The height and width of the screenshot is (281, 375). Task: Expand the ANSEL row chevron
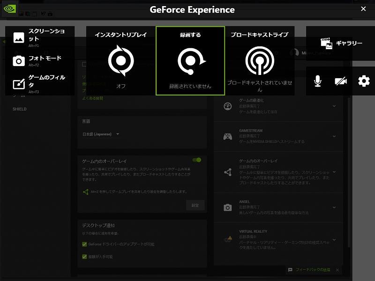(334, 207)
